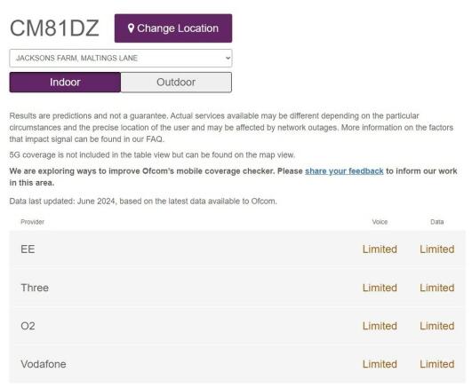Select the EE provider row
The width and height of the screenshot is (472, 388).
pyautogui.click(x=237, y=249)
